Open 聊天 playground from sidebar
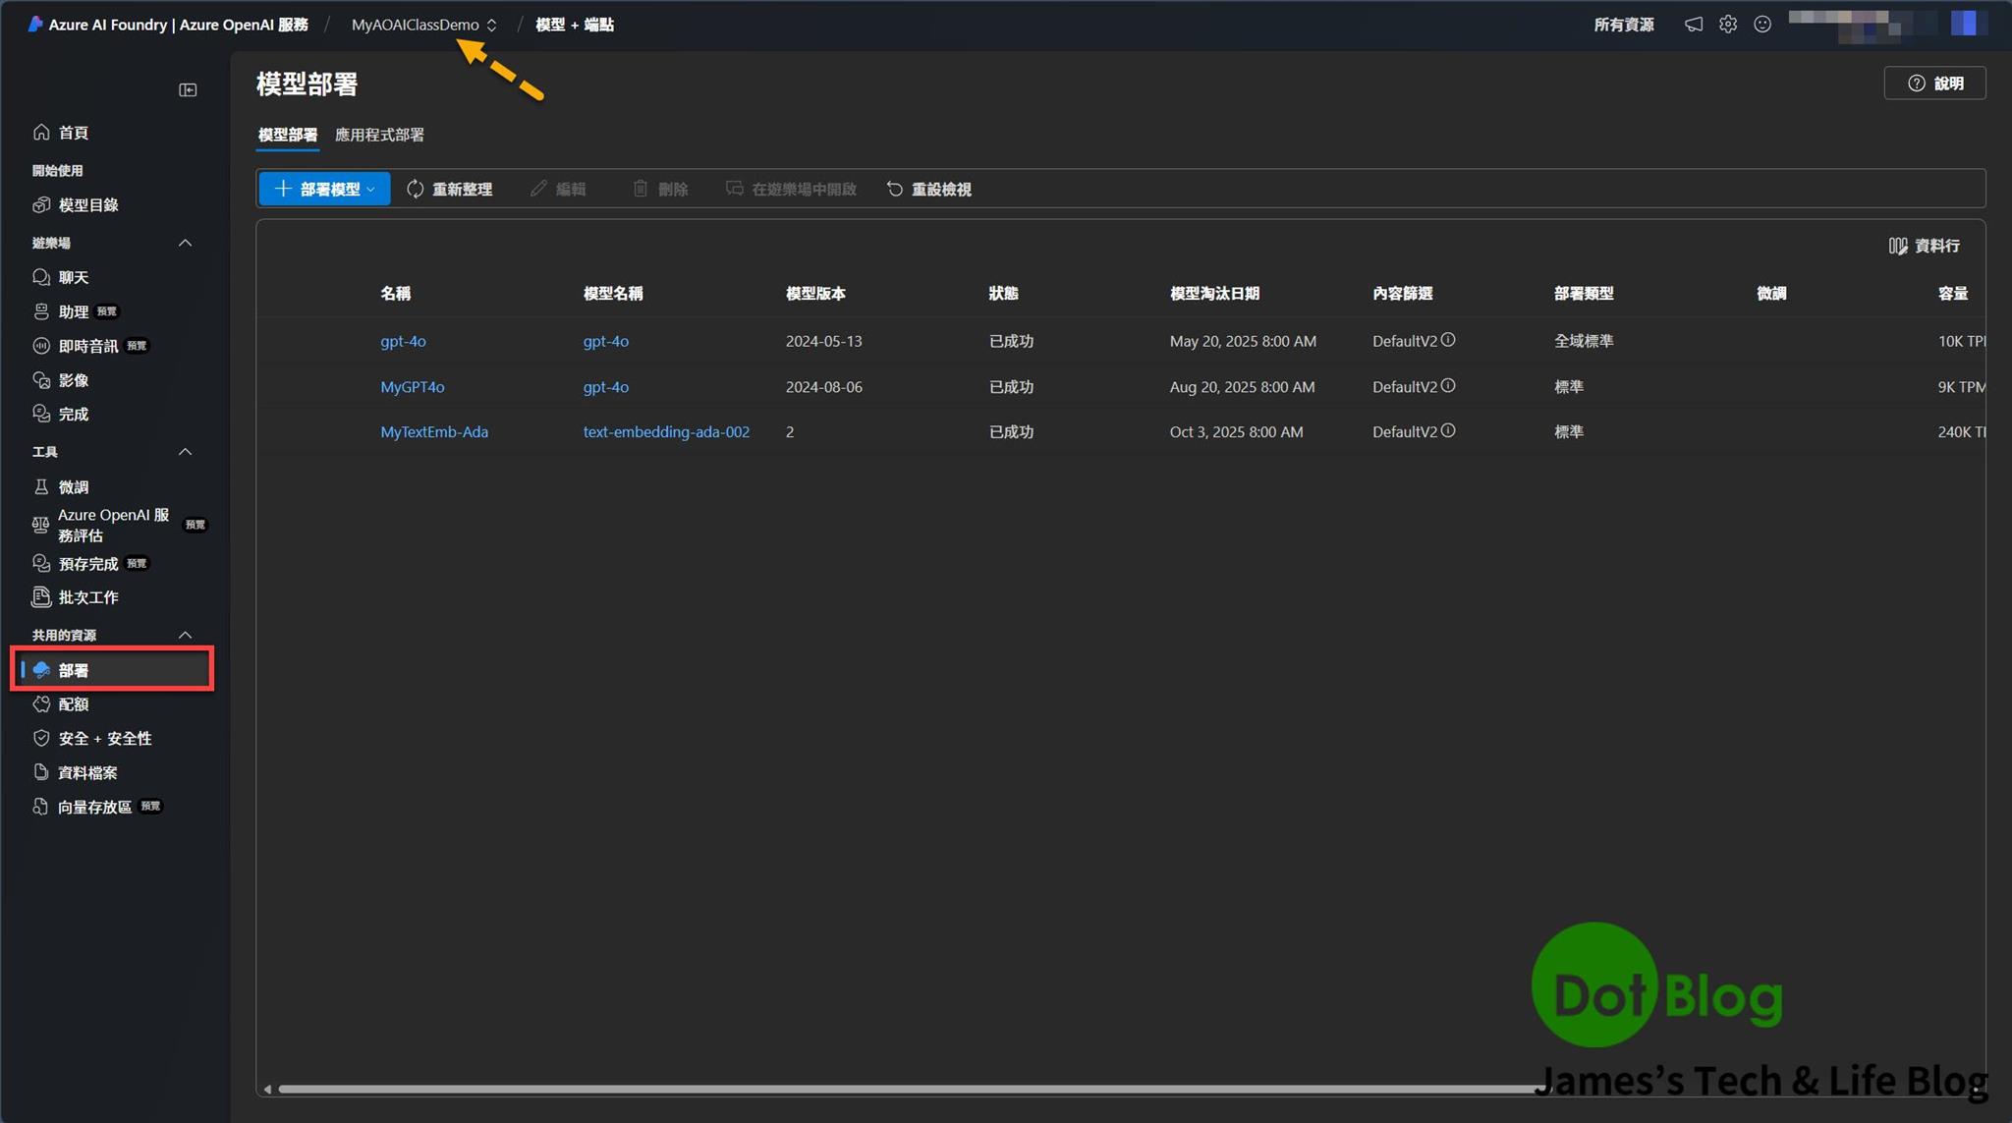Image resolution: width=2012 pixels, height=1123 pixels. coord(73,278)
